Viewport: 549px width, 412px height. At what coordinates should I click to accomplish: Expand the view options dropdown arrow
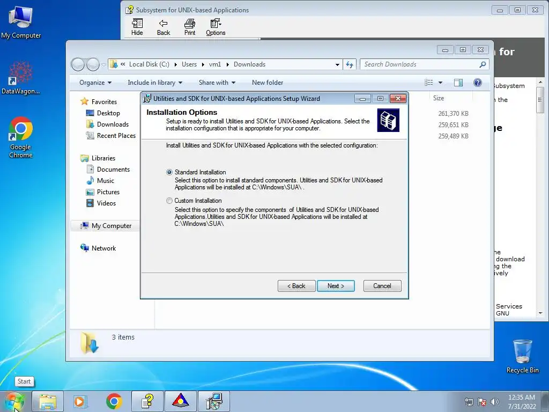tap(441, 83)
